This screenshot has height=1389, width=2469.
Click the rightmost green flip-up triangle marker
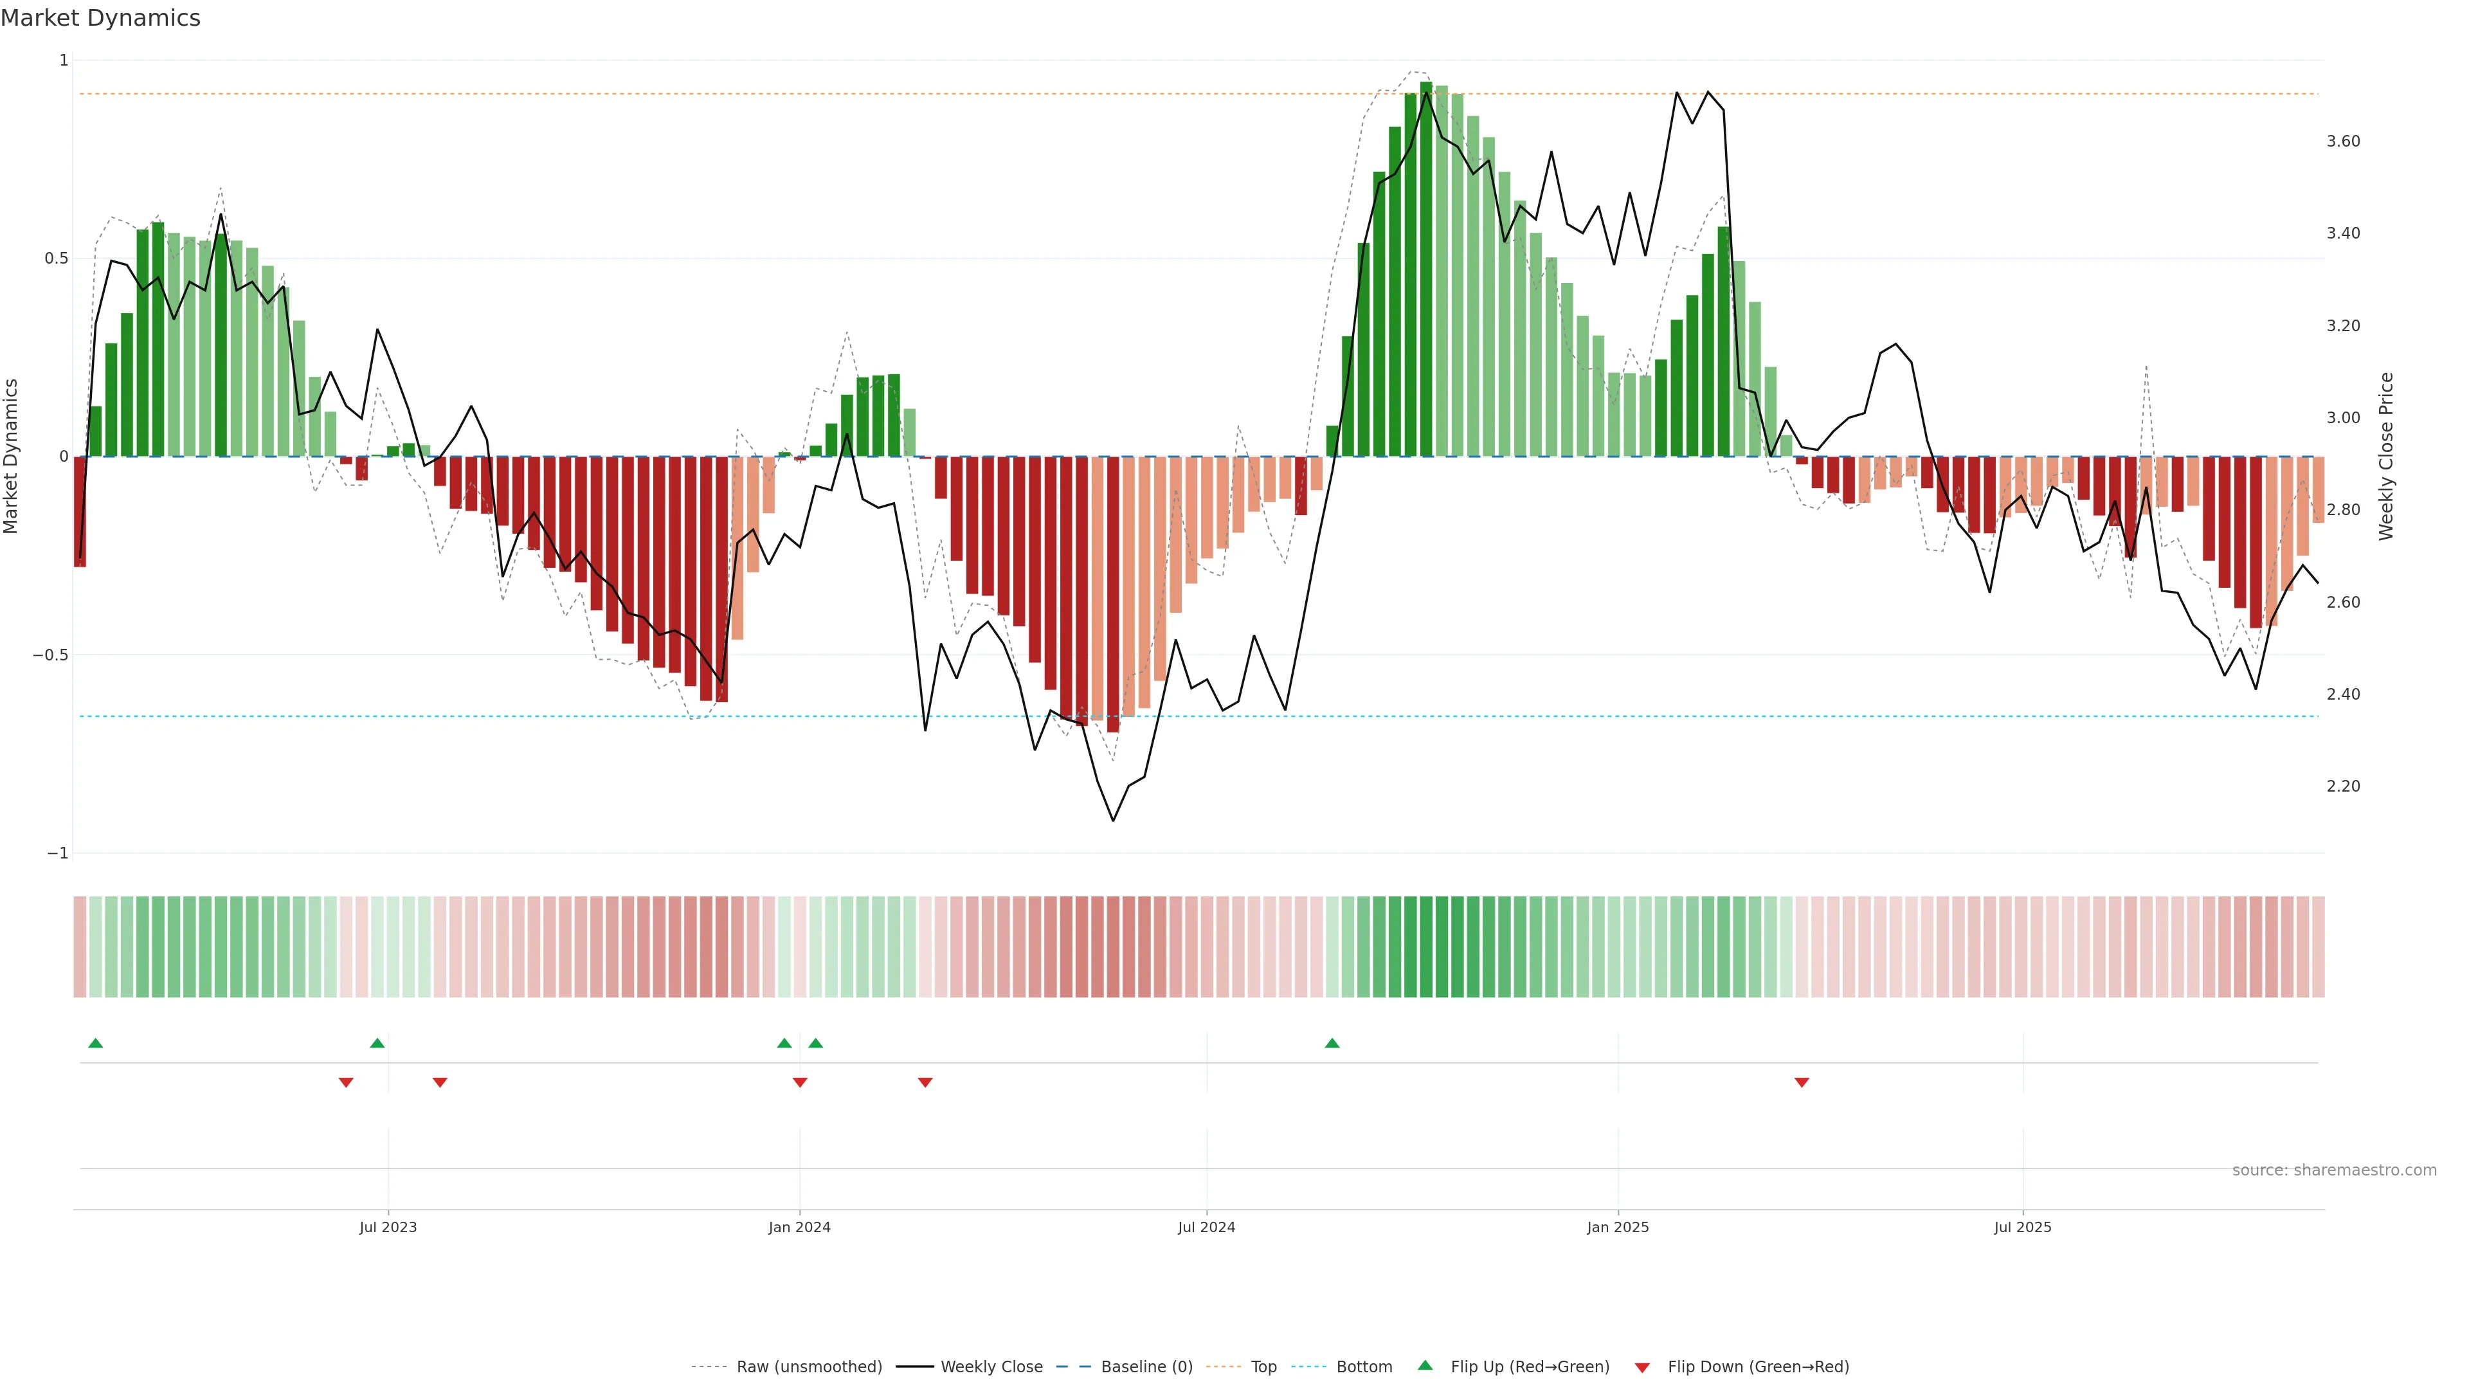pos(1332,1043)
